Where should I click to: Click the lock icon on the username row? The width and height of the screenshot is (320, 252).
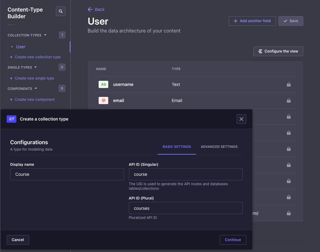[289, 84]
